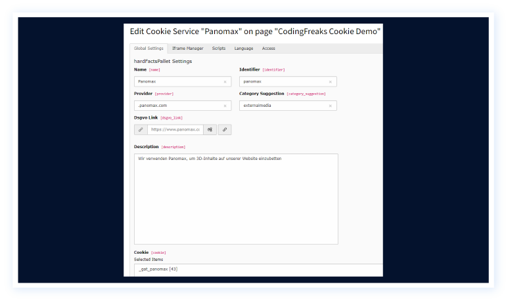
Task: Clear the Category Suggestion field X icon
Action: (x=330, y=106)
